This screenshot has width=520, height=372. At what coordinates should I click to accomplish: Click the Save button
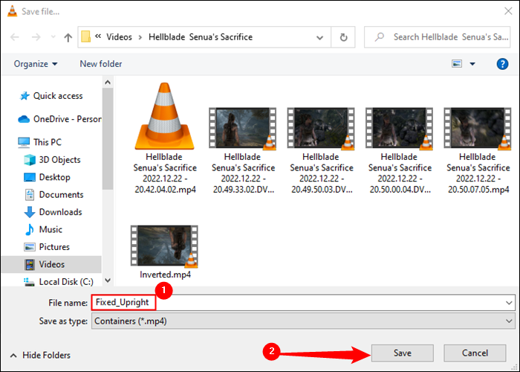point(402,353)
